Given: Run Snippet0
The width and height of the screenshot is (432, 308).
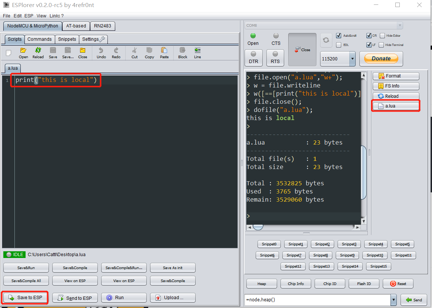Looking at the screenshot, I should click(x=269, y=244).
